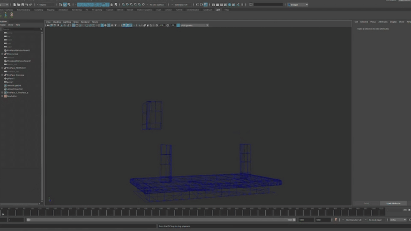Click the Snap to points magnet icon

pyautogui.click(x=131, y=4)
